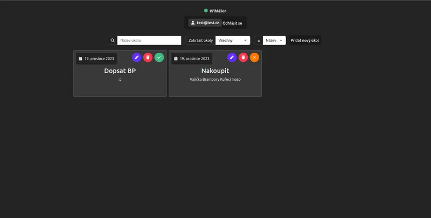The height and width of the screenshot is (218, 431).
Task: Click calendar icon on Nakoupit card
Action: [x=176, y=59]
